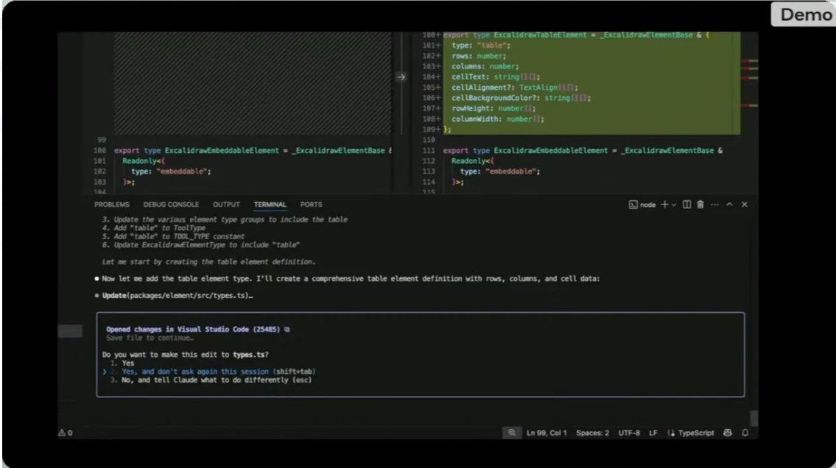836x468 pixels.
Task: Kill terminal using the trash icon
Action: click(x=700, y=205)
